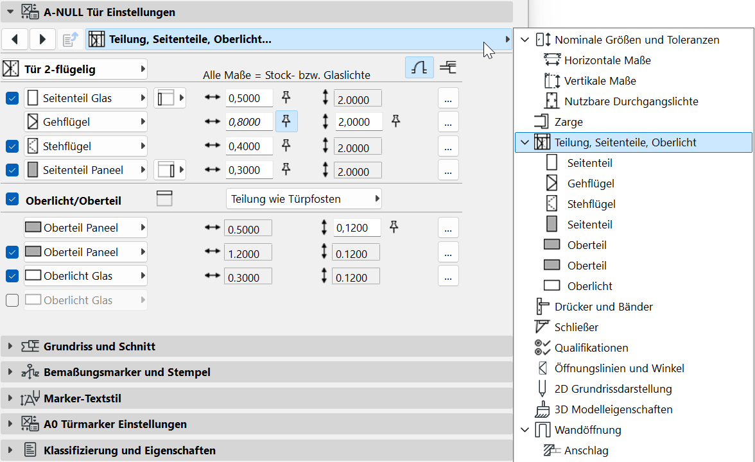Click the Oberlicht/Oberteil layout icon

(x=165, y=199)
